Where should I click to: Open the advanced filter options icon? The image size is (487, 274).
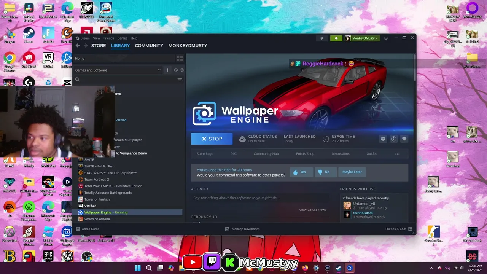pos(180,80)
